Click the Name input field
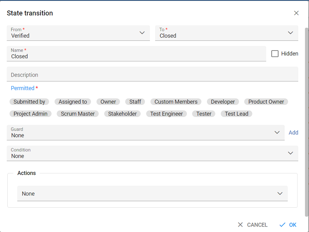309x232 pixels. 136,56
